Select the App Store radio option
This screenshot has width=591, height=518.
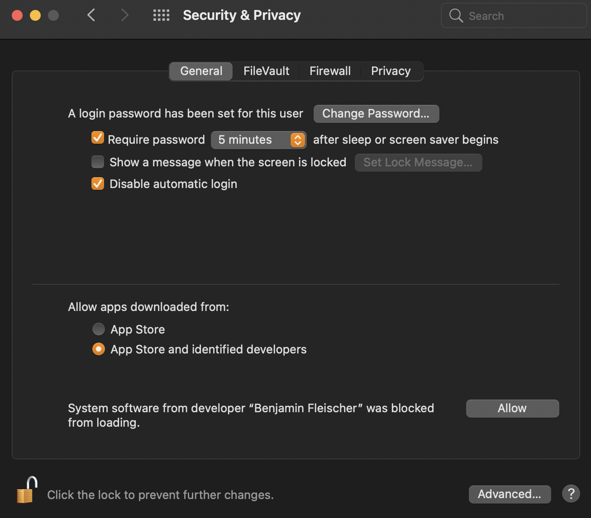[99, 329]
